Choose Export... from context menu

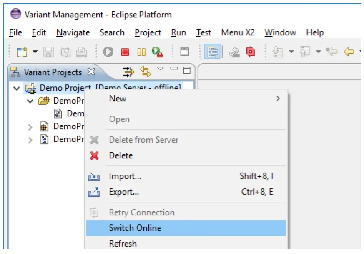(x=186, y=192)
